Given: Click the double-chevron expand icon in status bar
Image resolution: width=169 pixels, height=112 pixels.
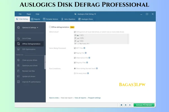Looking at the screenshot, I should pos(130,105).
